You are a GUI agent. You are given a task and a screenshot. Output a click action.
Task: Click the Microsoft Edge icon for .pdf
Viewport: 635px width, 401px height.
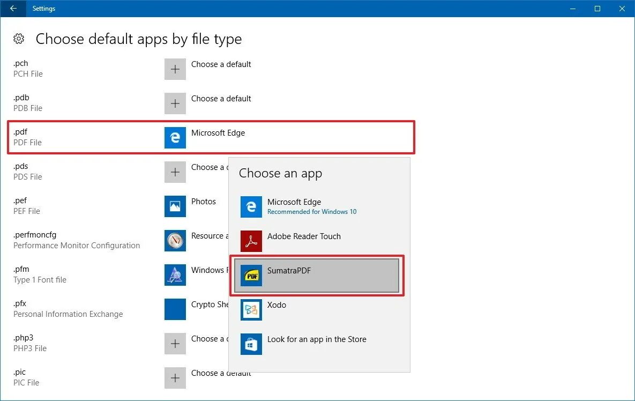[x=175, y=138]
